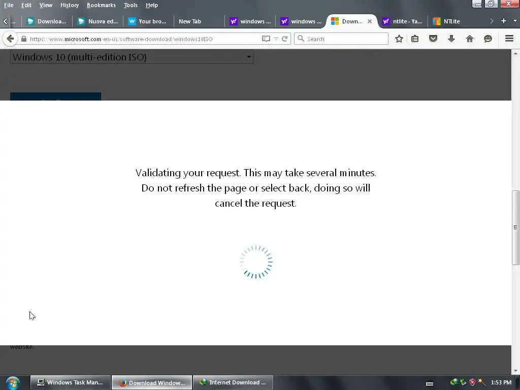Switch to the first Downloa... tab

[47, 21]
